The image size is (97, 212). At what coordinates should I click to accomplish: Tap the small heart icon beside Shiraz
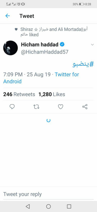tap(16, 29)
